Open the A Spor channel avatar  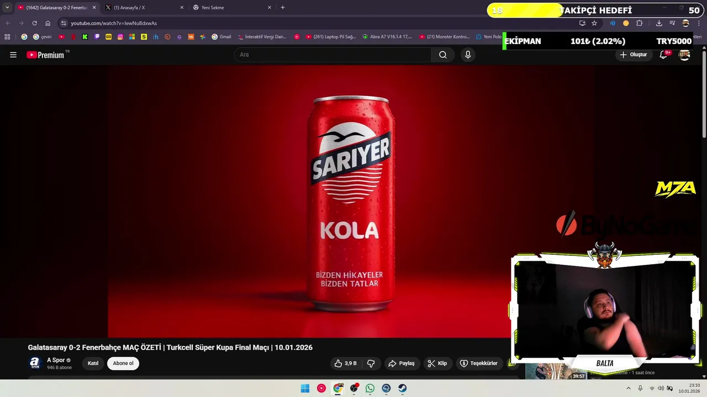[x=35, y=363]
